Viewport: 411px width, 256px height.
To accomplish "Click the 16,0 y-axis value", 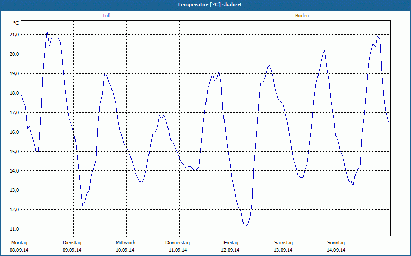I will [x=14, y=132].
